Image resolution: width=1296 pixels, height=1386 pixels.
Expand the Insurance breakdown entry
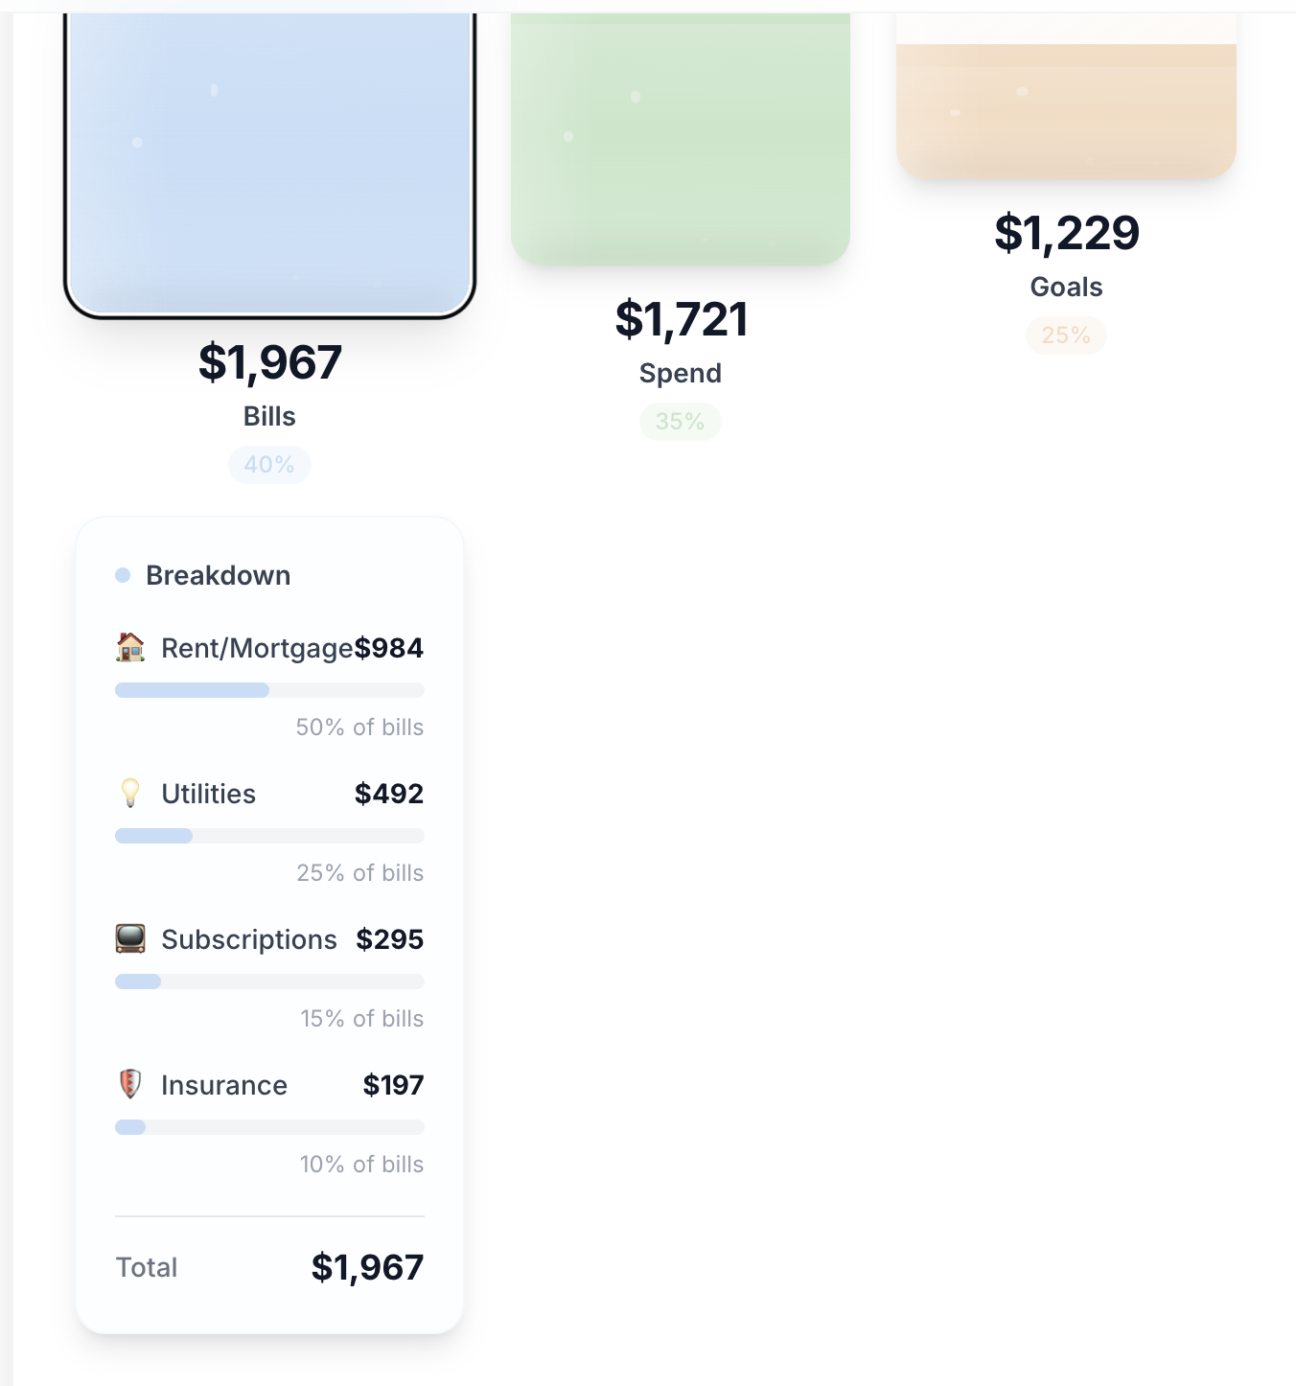(269, 1085)
